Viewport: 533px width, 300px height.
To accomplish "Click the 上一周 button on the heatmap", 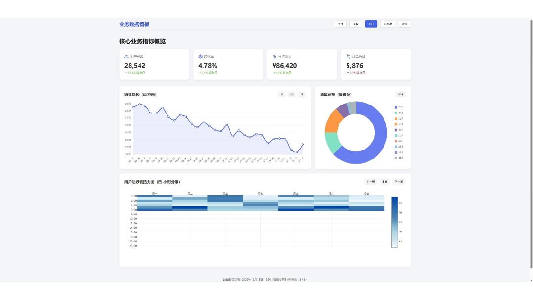I will tap(371, 182).
